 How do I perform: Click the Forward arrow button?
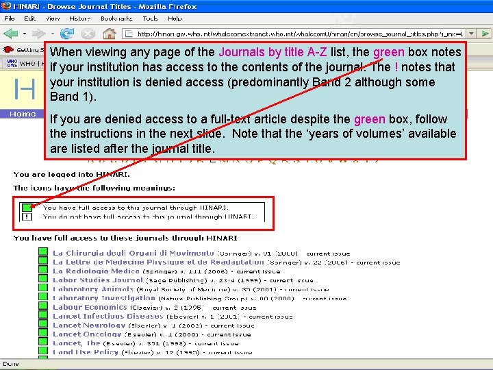pos(38,34)
